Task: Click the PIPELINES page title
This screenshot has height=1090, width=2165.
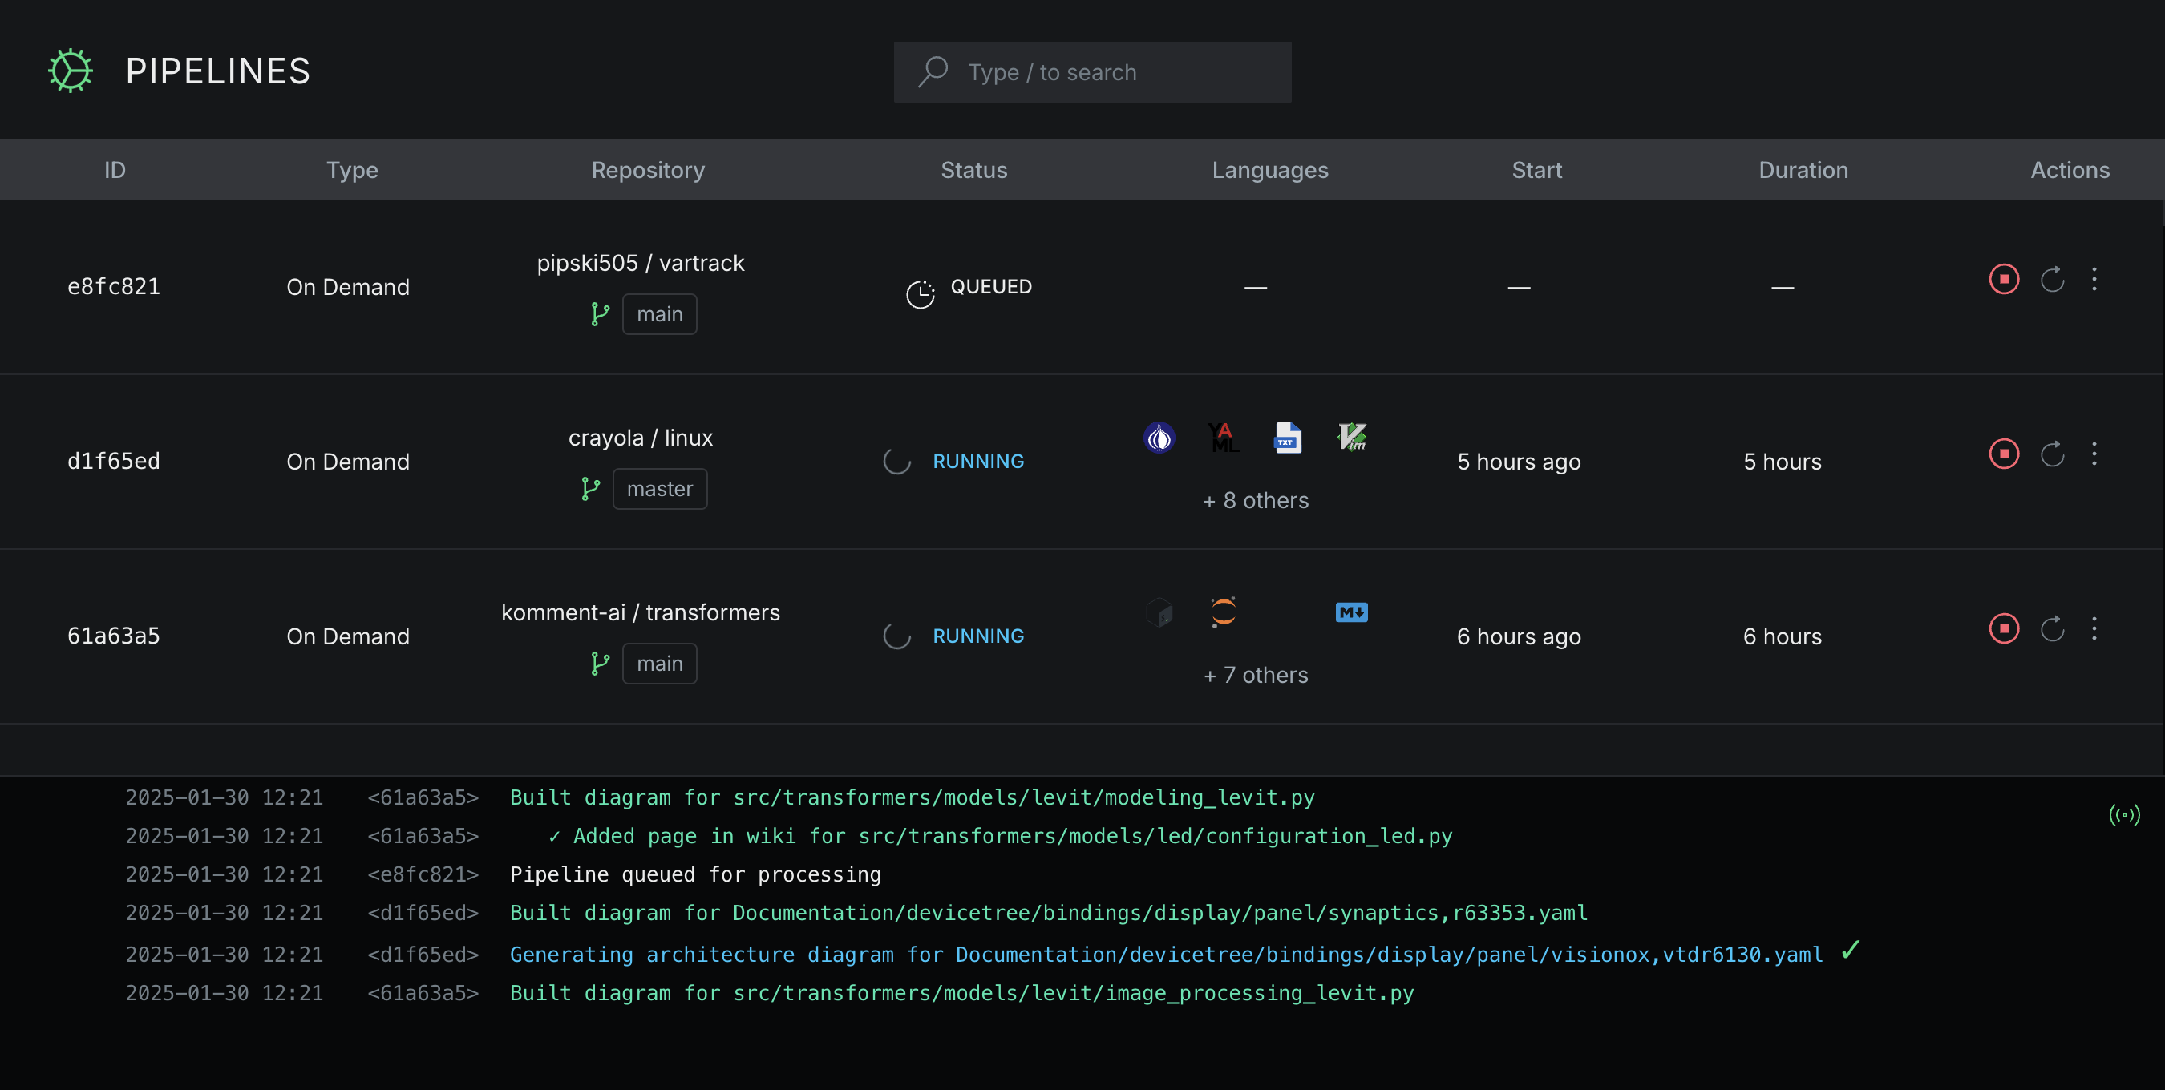Action: coord(217,71)
